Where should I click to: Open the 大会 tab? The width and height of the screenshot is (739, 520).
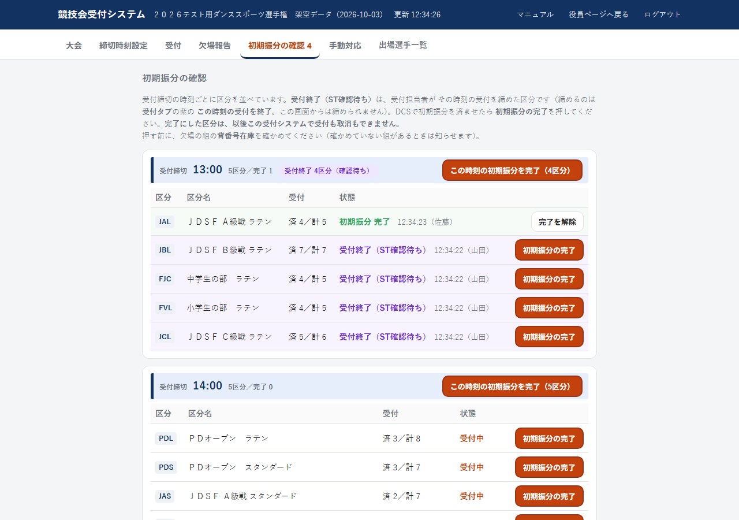click(x=74, y=45)
